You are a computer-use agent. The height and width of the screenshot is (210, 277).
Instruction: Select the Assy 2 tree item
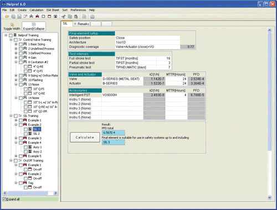38,151
